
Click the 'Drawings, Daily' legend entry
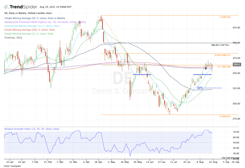tap(13, 38)
